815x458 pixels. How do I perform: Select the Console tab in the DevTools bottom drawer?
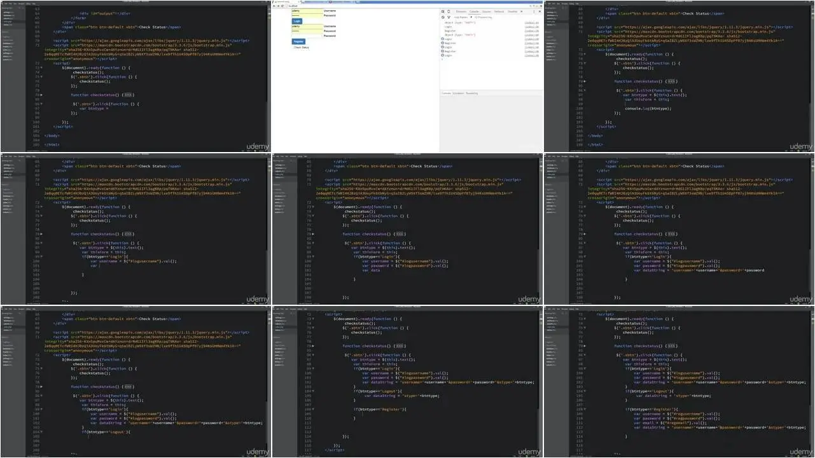(446, 93)
